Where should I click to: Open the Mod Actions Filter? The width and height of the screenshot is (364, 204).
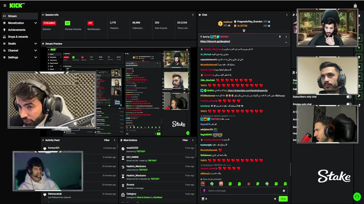pyautogui.click(x=185, y=140)
